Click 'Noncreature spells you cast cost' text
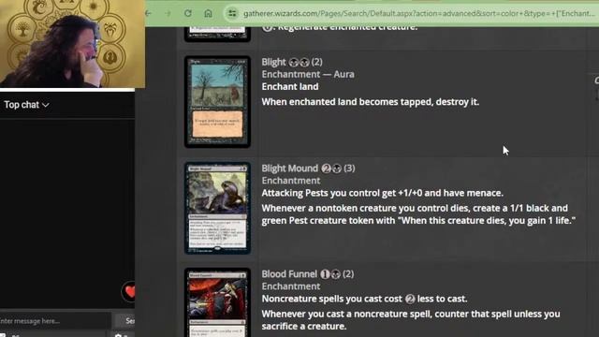Image resolution: width=599 pixels, height=337 pixels. (x=332, y=299)
